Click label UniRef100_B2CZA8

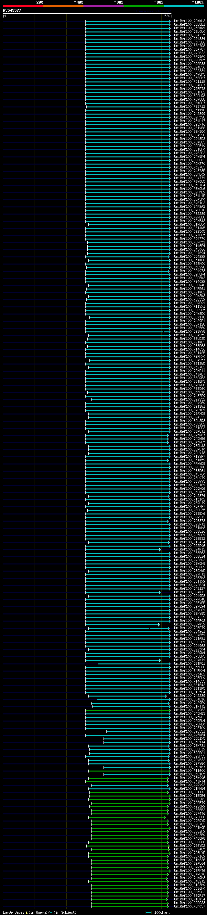pyautogui.click(x=190, y=467)
